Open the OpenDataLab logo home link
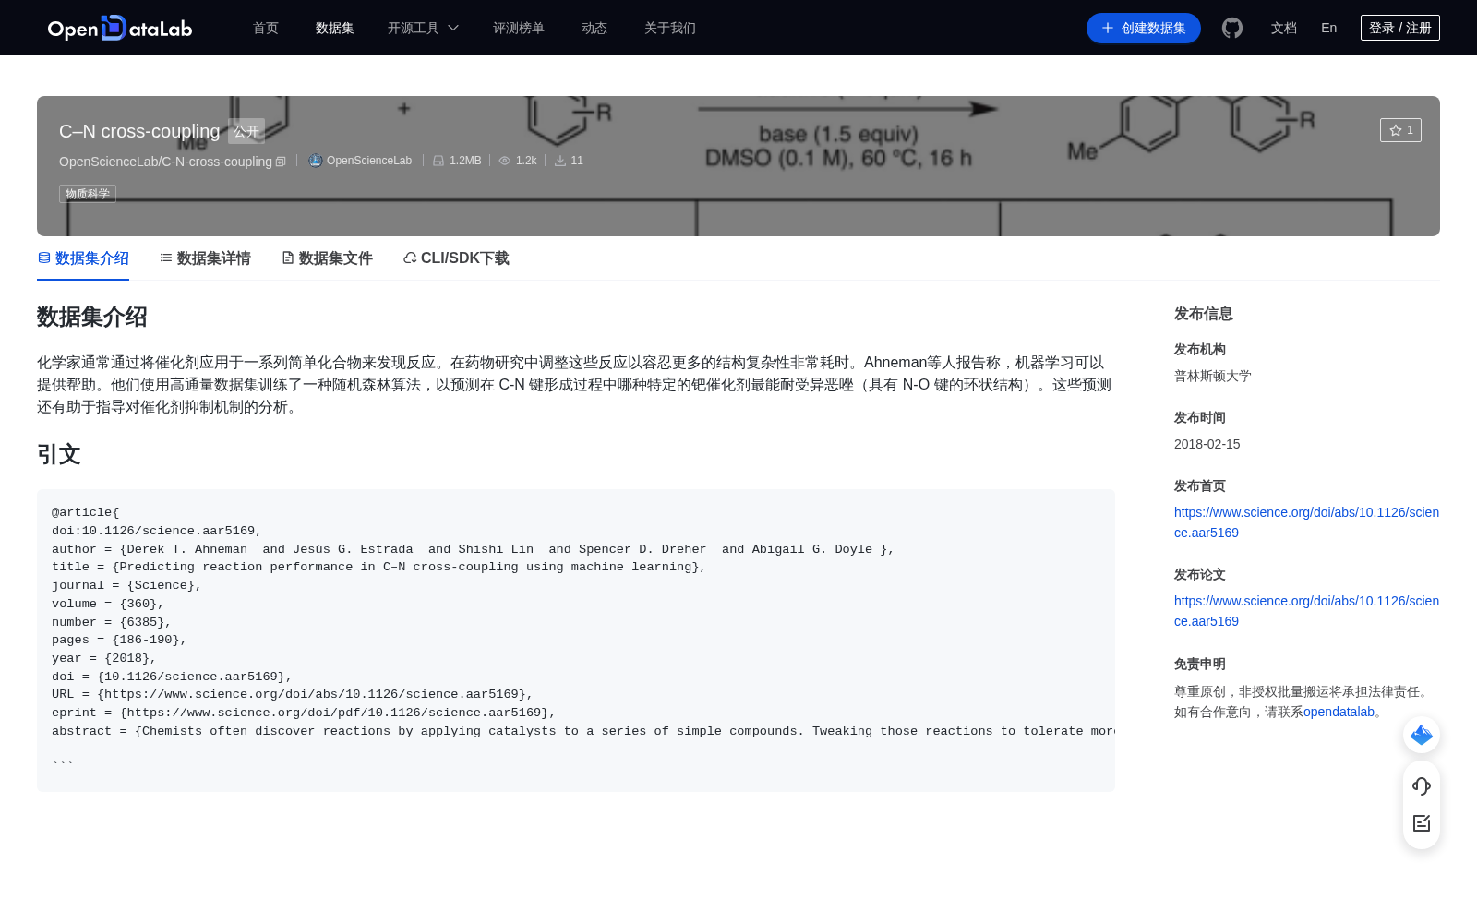Viewport: 1477px width, 923px height. pos(120,28)
